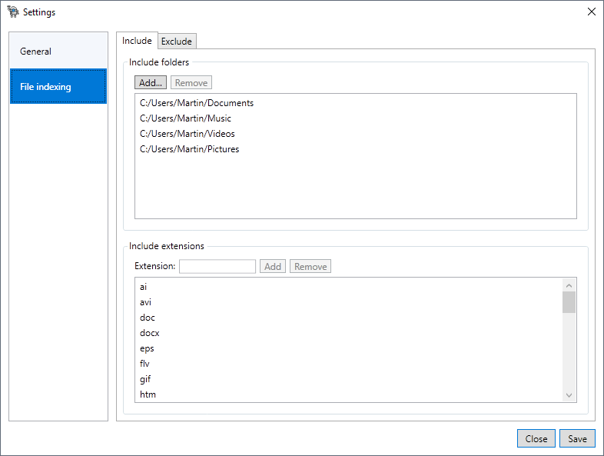The image size is (604, 456).
Task: Select the File indexing section
Action: click(x=58, y=86)
